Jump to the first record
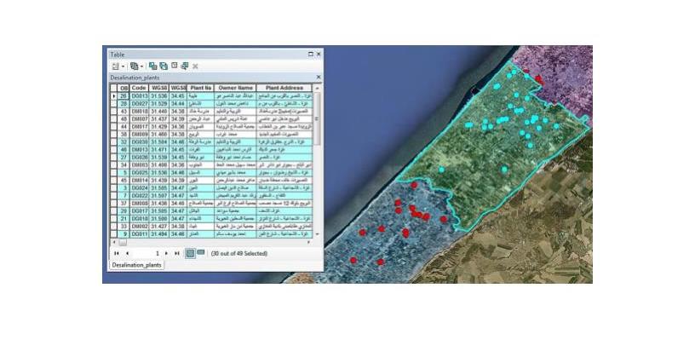Viewport: 695px width, 357px height. [x=116, y=253]
